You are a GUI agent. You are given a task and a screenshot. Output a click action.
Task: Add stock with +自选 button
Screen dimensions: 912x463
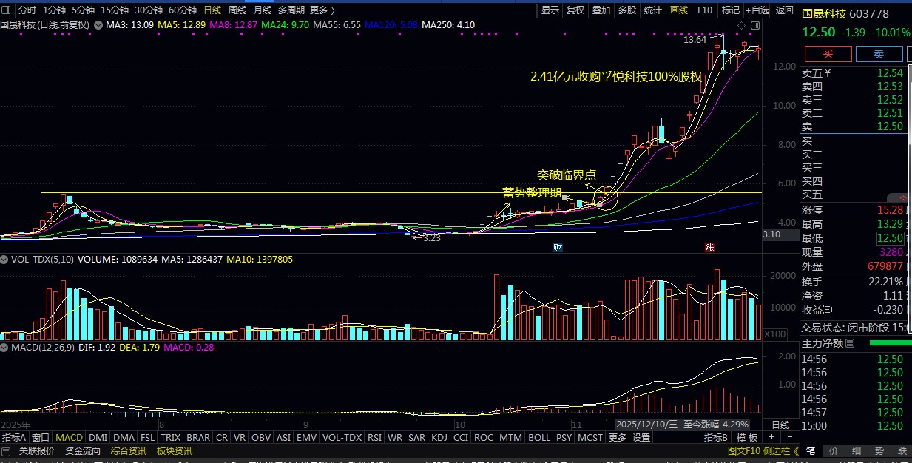757,10
